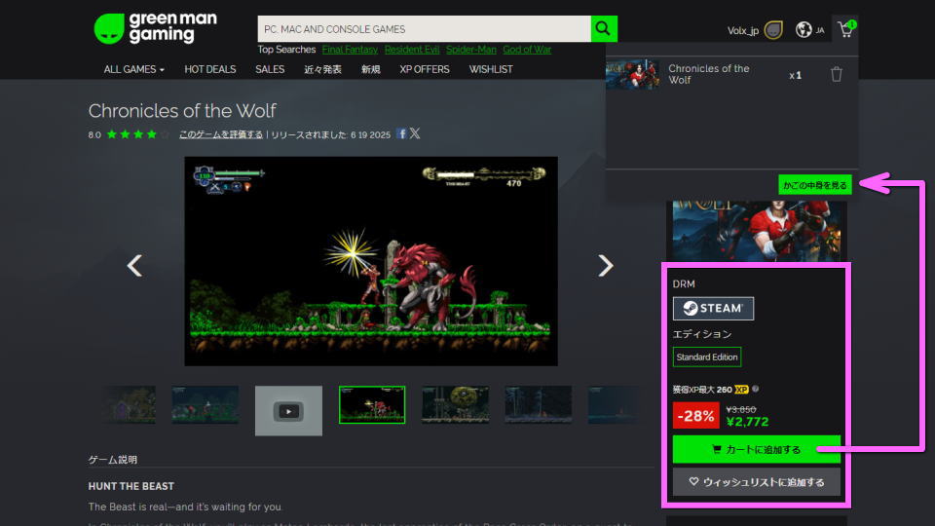Expand the ALL GAMES dropdown menu
Viewport: 935px width, 526px height.
pos(133,69)
